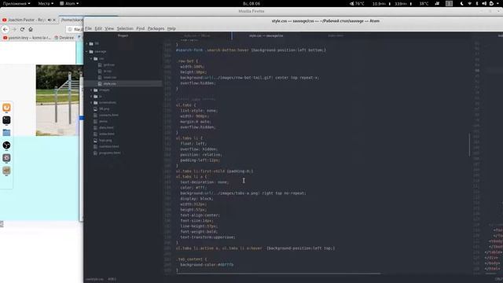Launch the orange app in dock
Image resolution: width=503 pixels, height=283 pixels.
tap(6, 108)
